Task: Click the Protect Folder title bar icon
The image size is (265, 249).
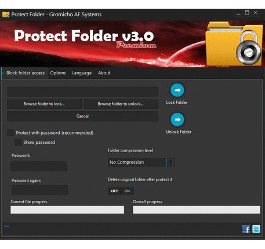Action: pyautogui.click(x=6, y=15)
